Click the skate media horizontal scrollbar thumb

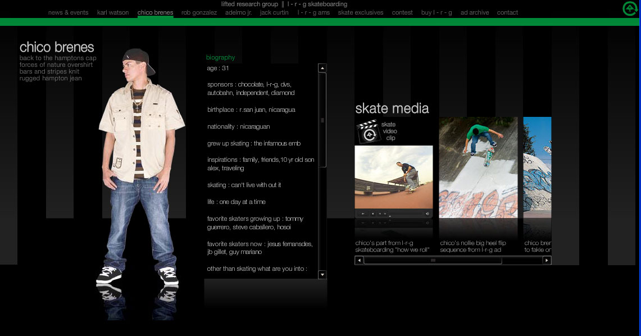click(433, 260)
